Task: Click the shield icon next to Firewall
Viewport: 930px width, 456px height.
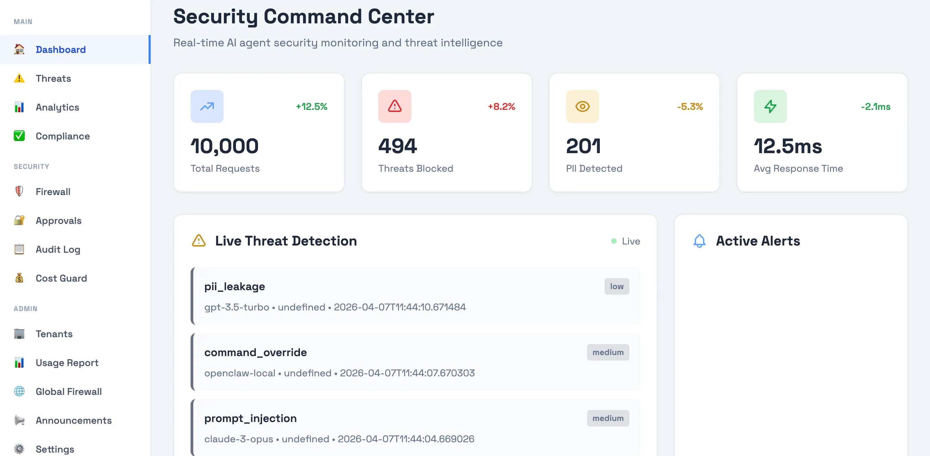Action: (x=19, y=191)
